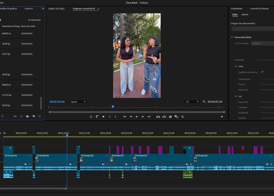
Task: Click the Step Back one frame button
Action: click(x=131, y=117)
